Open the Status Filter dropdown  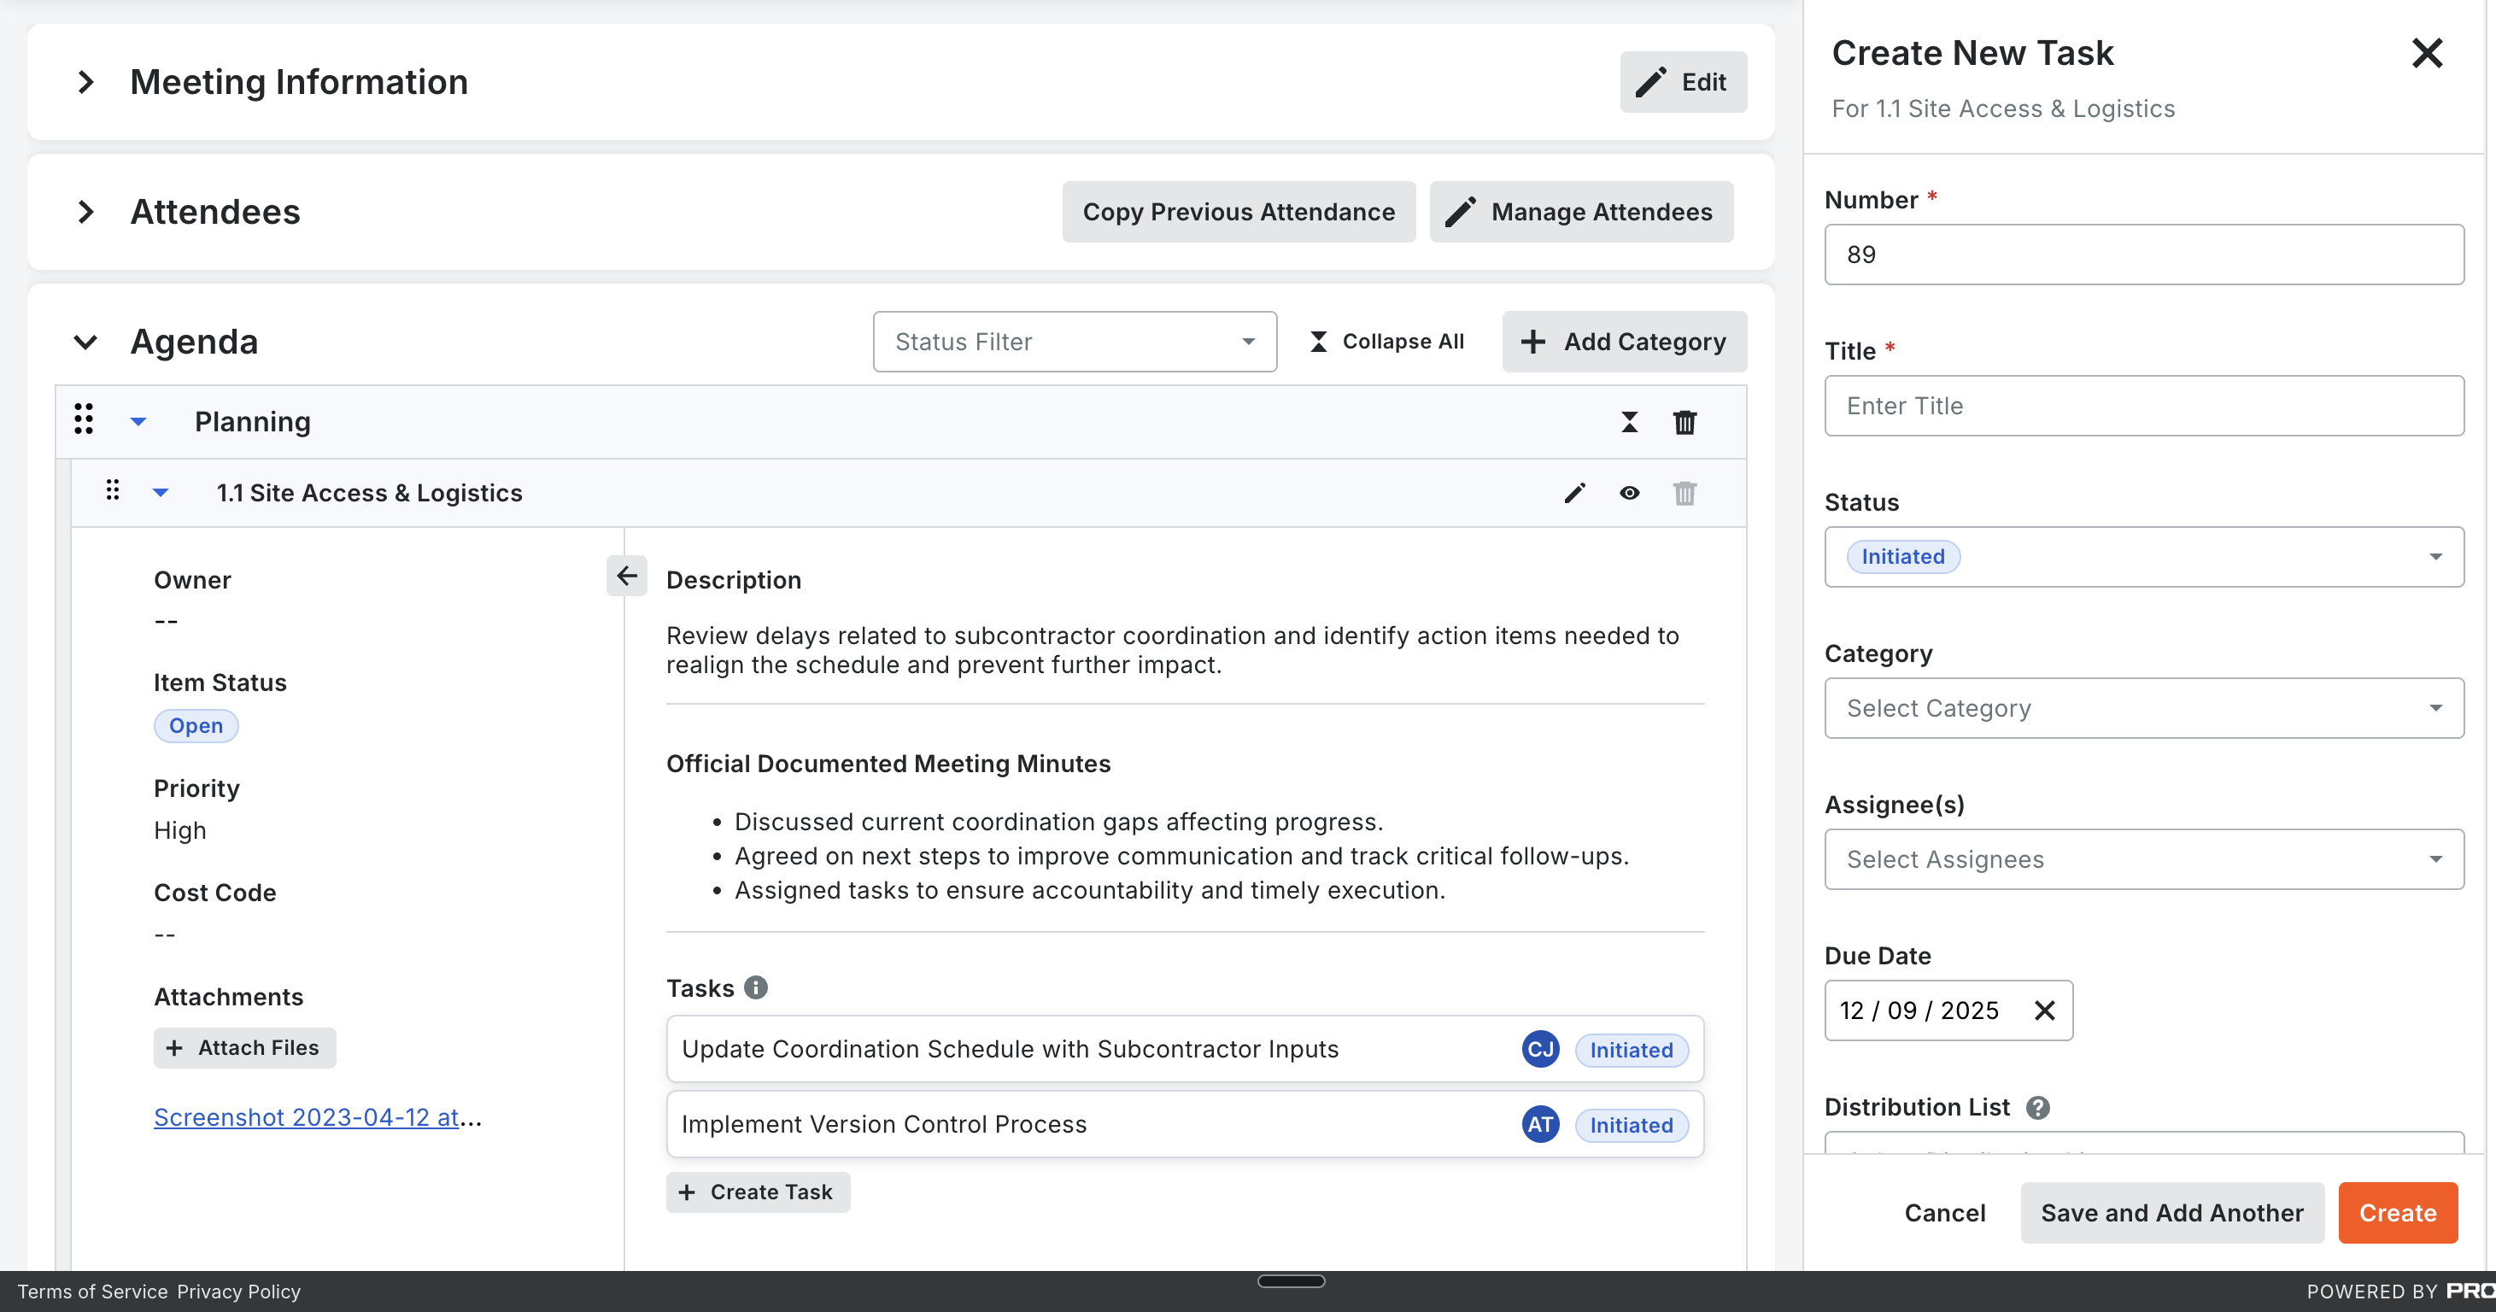click(x=1074, y=342)
